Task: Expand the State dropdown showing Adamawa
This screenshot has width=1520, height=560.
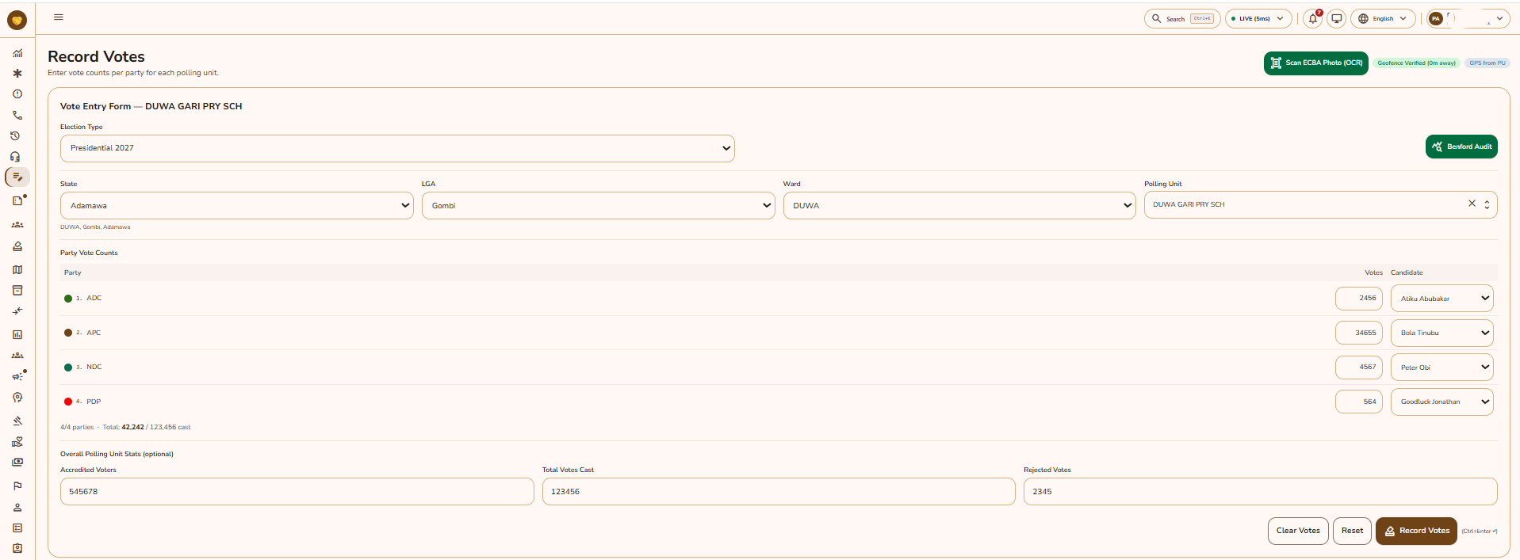Action: (x=237, y=206)
